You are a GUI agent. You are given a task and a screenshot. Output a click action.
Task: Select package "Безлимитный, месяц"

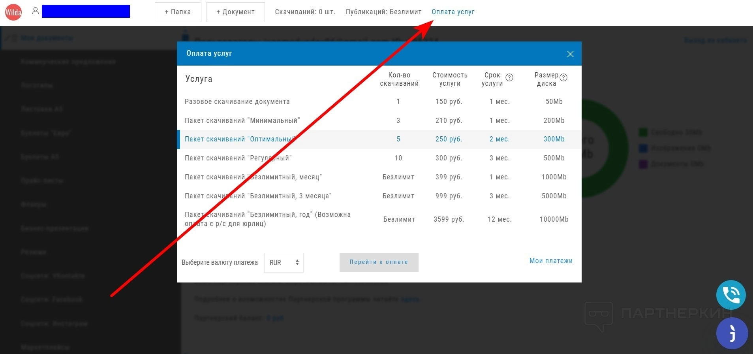pos(379,177)
